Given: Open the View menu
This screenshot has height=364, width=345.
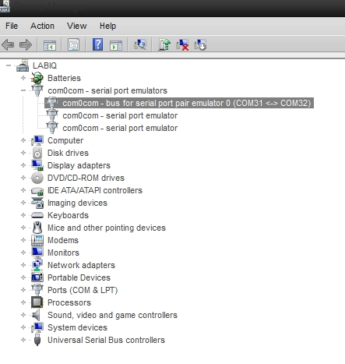Looking at the screenshot, I should [x=77, y=26].
